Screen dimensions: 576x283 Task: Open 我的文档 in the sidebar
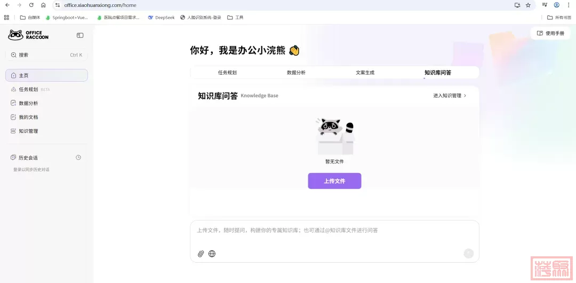29,117
